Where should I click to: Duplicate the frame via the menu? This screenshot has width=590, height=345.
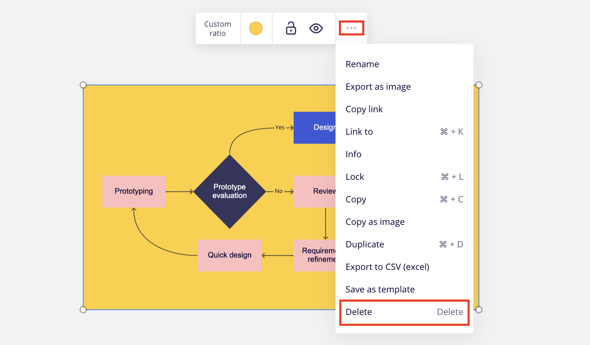[365, 244]
